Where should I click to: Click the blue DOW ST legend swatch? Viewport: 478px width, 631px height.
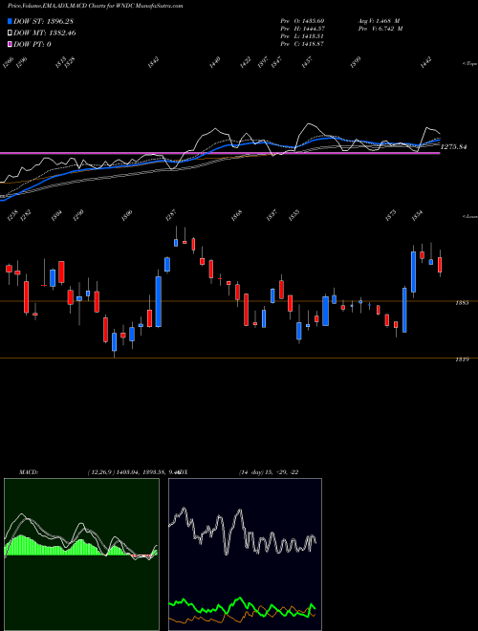pos(10,21)
